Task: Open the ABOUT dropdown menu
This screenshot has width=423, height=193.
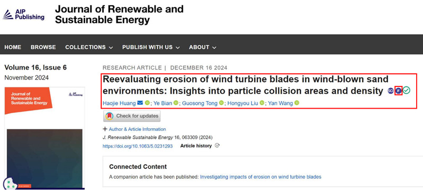Action: 203,47
